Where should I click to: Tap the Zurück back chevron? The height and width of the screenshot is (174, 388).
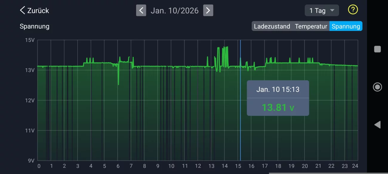[22, 10]
